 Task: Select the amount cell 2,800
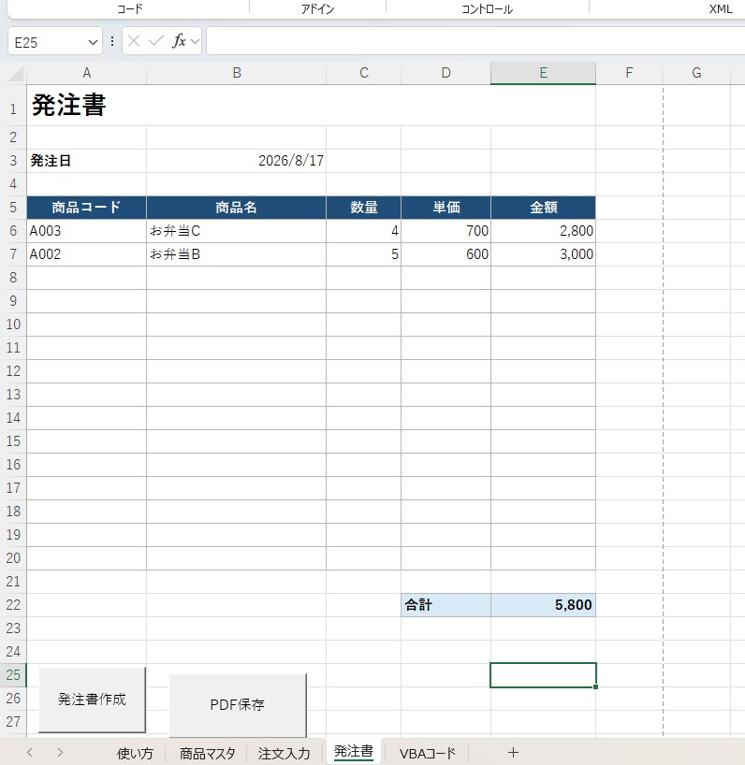pyautogui.click(x=543, y=231)
